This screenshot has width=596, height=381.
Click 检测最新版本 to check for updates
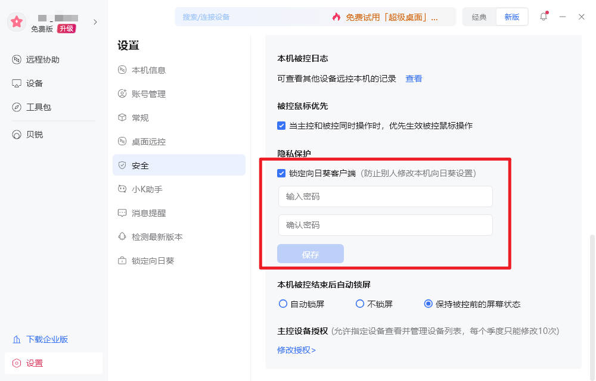(x=156, y=236)
